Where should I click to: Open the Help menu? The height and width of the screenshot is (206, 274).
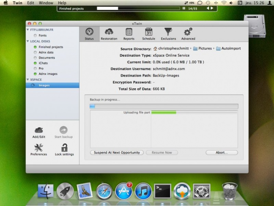coord(62,3)
